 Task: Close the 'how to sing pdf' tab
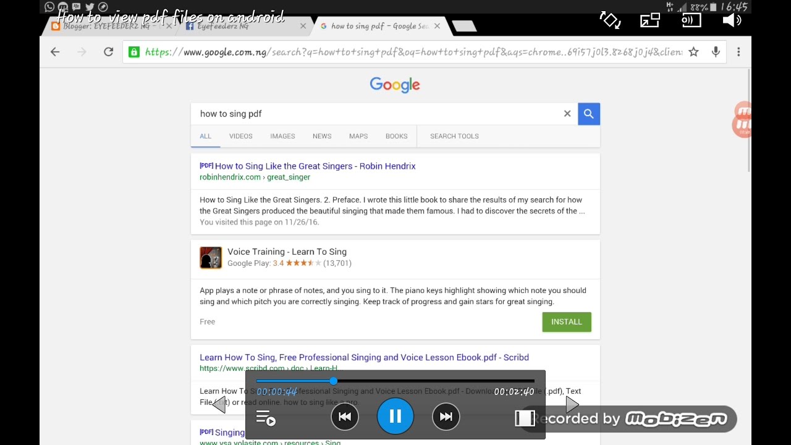pos(437,26)
